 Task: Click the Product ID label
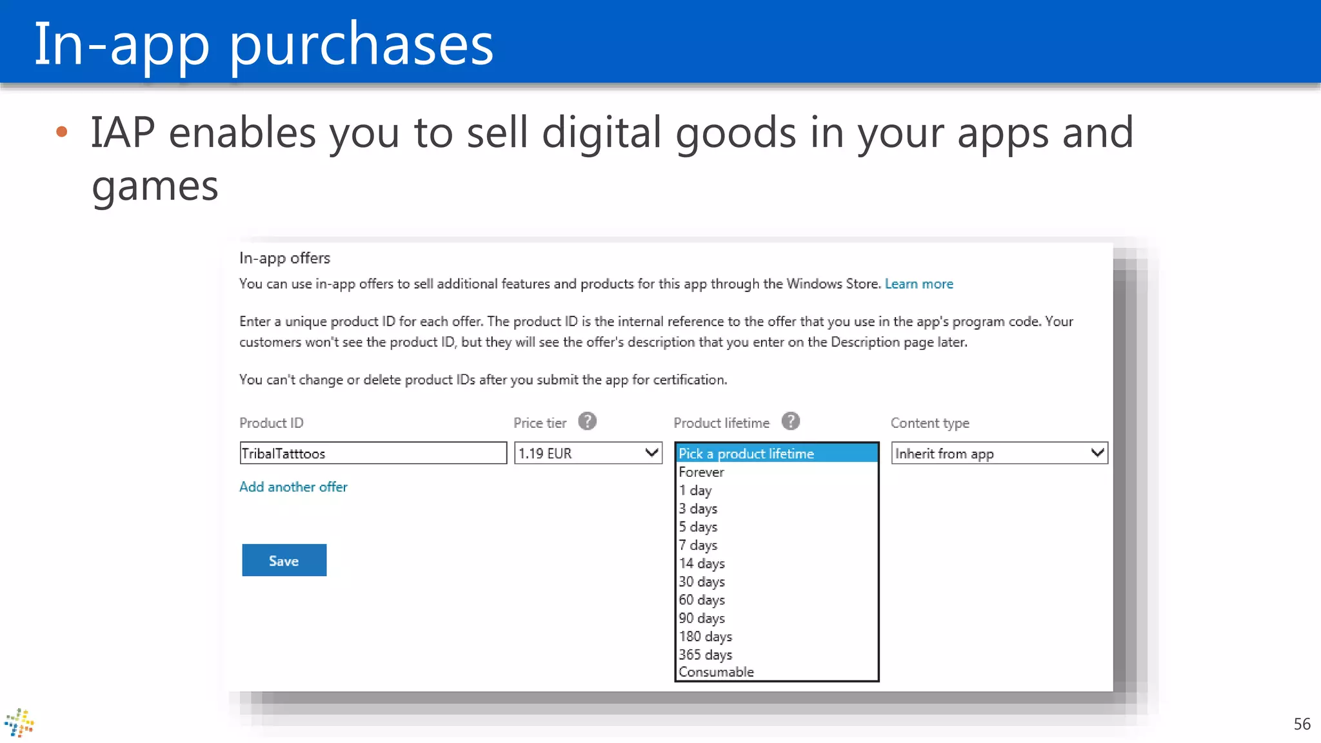click(271, 423)
